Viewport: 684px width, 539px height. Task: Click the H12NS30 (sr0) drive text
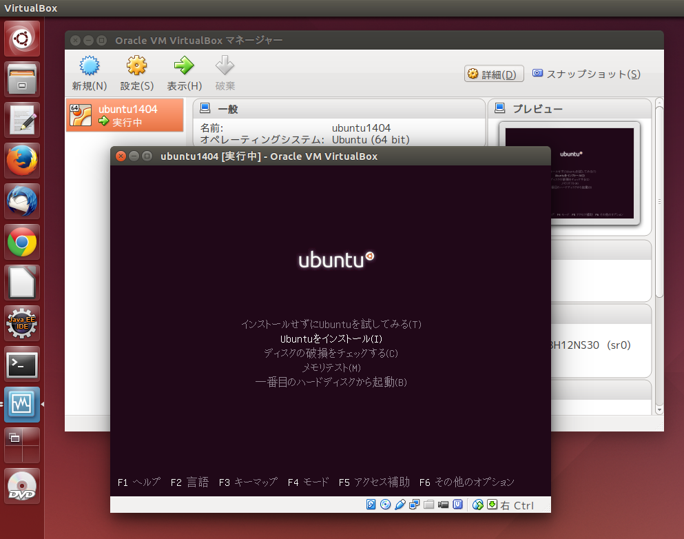(x=590, y=345)
